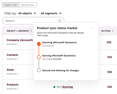Click the 'Syncing (Microsoft Dynamics)' step label
Image resolution: width=117 pixels, height=94 pixels.
click(59, 56)
